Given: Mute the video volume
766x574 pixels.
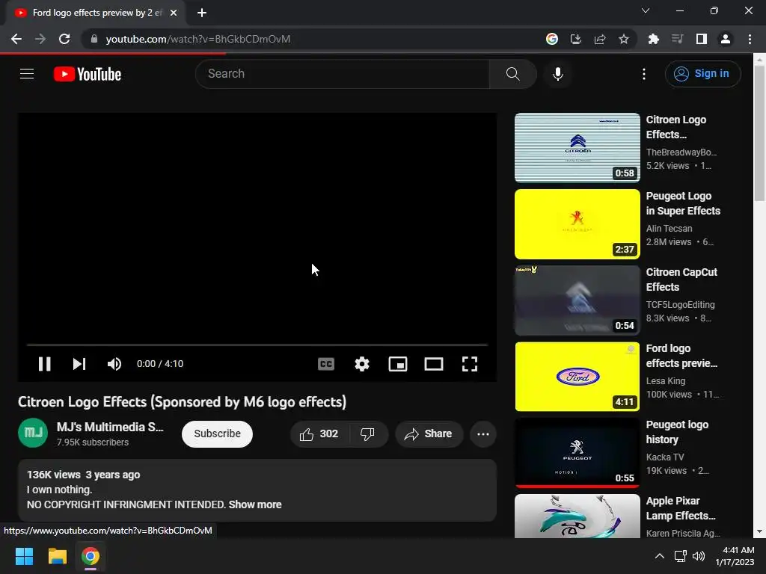Looking at the screenshot, I should (114, 364).
